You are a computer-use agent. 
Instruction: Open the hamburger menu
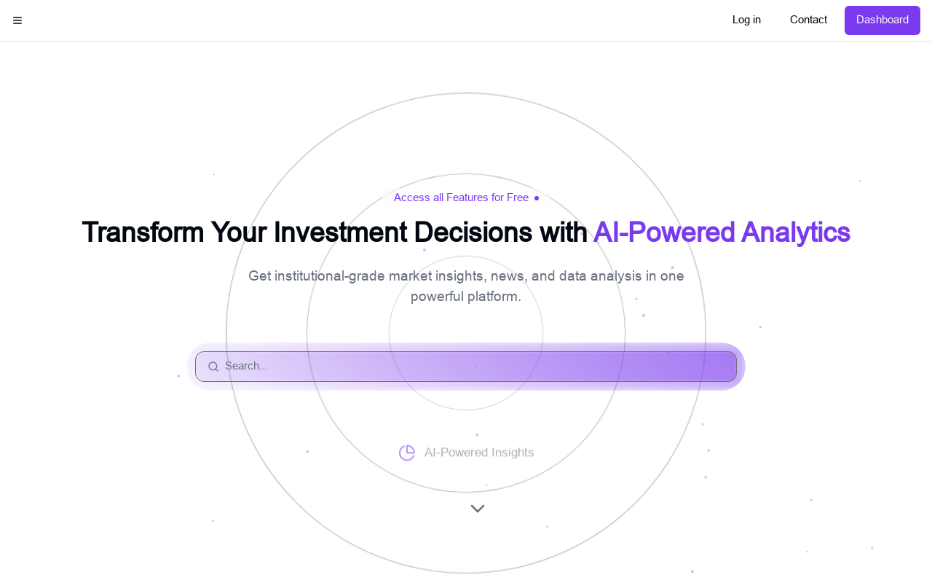(17, 20)
